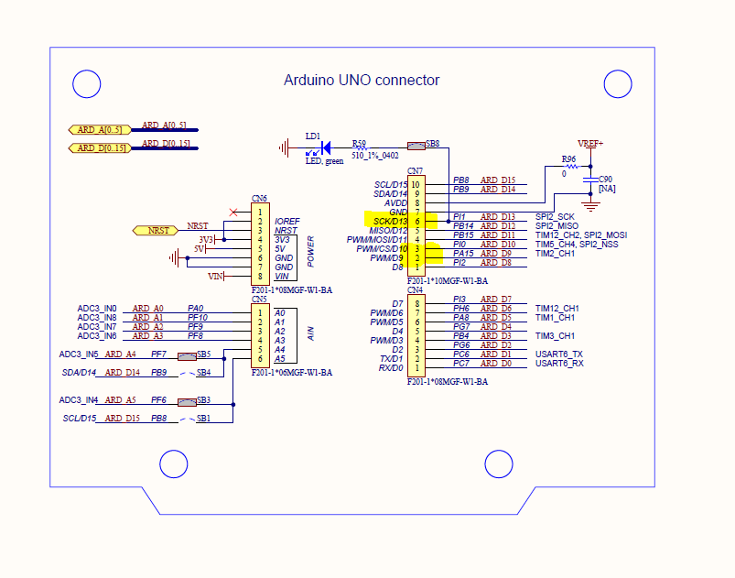Click the ARD_D13 net label
735x578 pixels.
497,217
